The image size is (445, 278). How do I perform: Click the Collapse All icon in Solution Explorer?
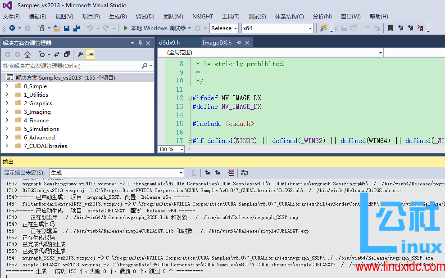pyautogui.click(x=67, y=54)
